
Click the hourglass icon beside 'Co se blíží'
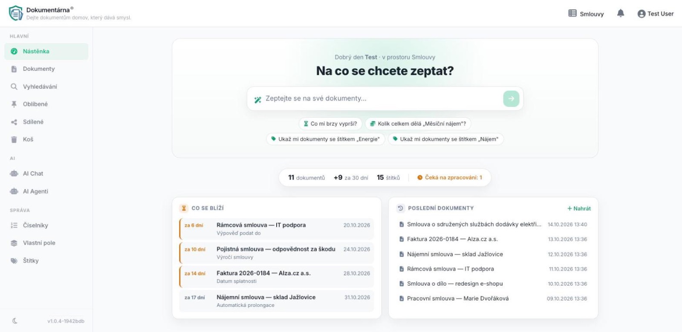click(184, 208)
